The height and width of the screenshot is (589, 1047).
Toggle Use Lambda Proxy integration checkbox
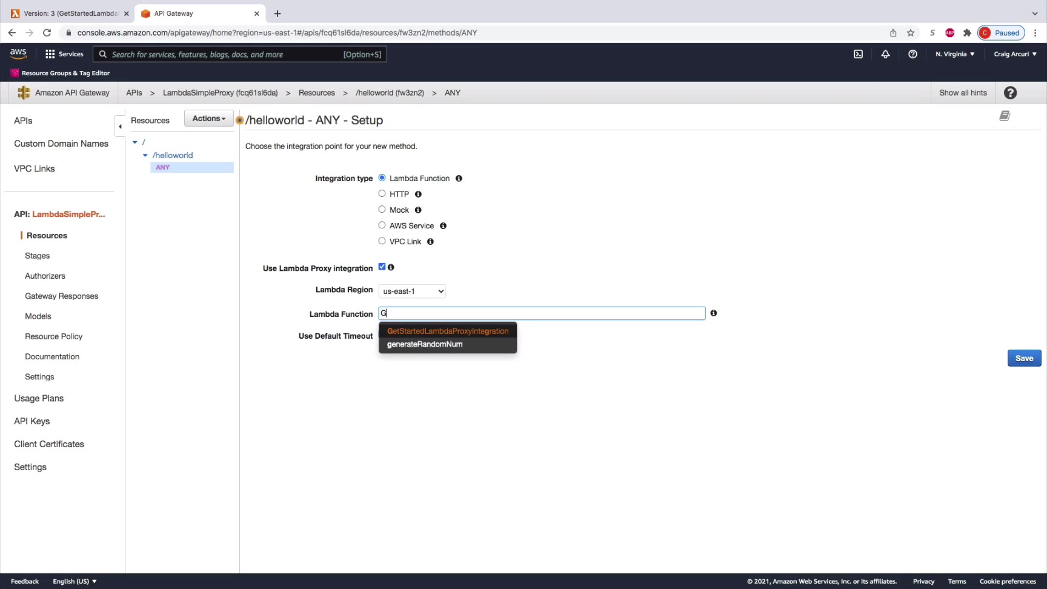[x=382, y=267]
